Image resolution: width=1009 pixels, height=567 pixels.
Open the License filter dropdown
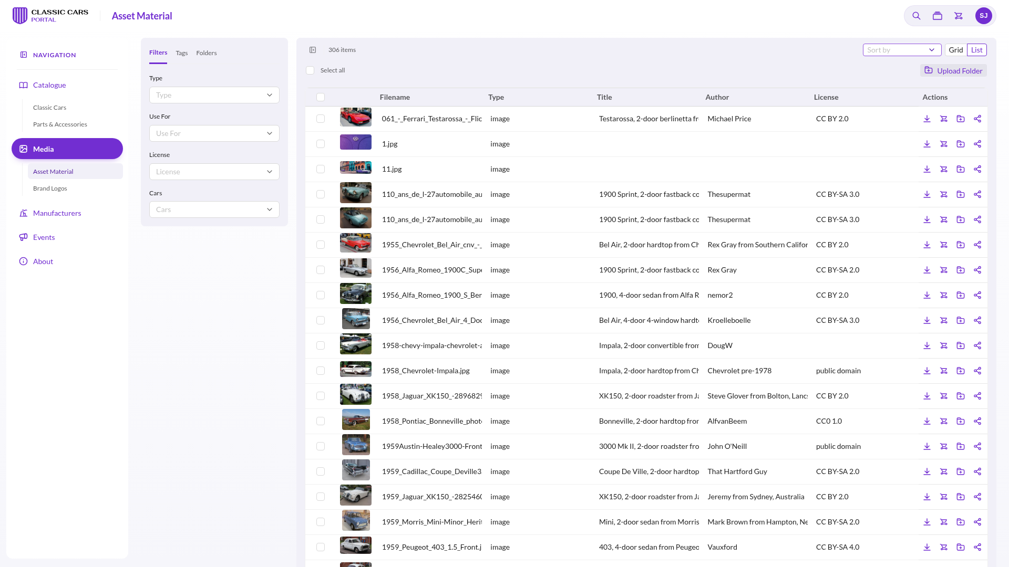(214, 172)
